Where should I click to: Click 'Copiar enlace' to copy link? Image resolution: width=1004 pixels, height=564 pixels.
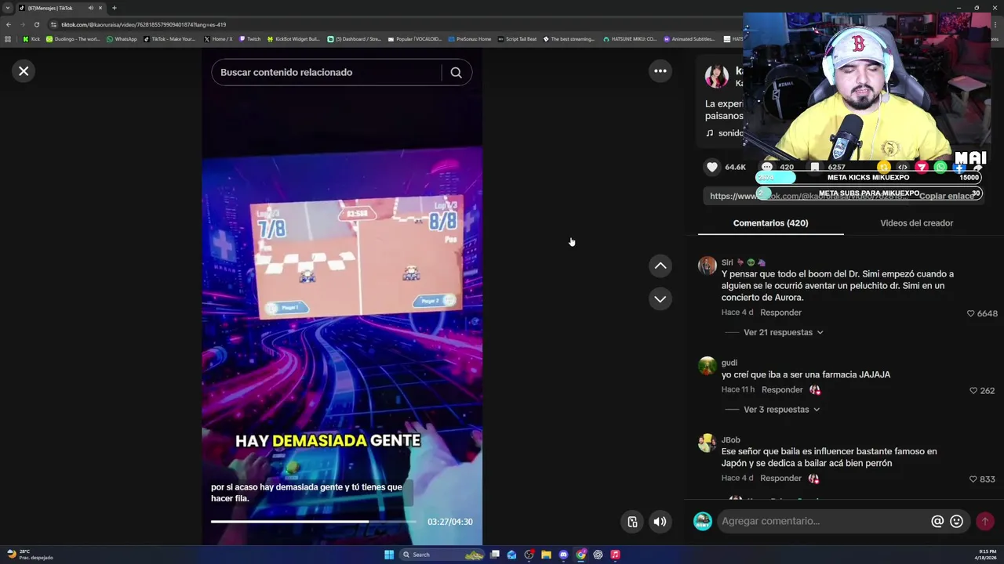point(947,196)
